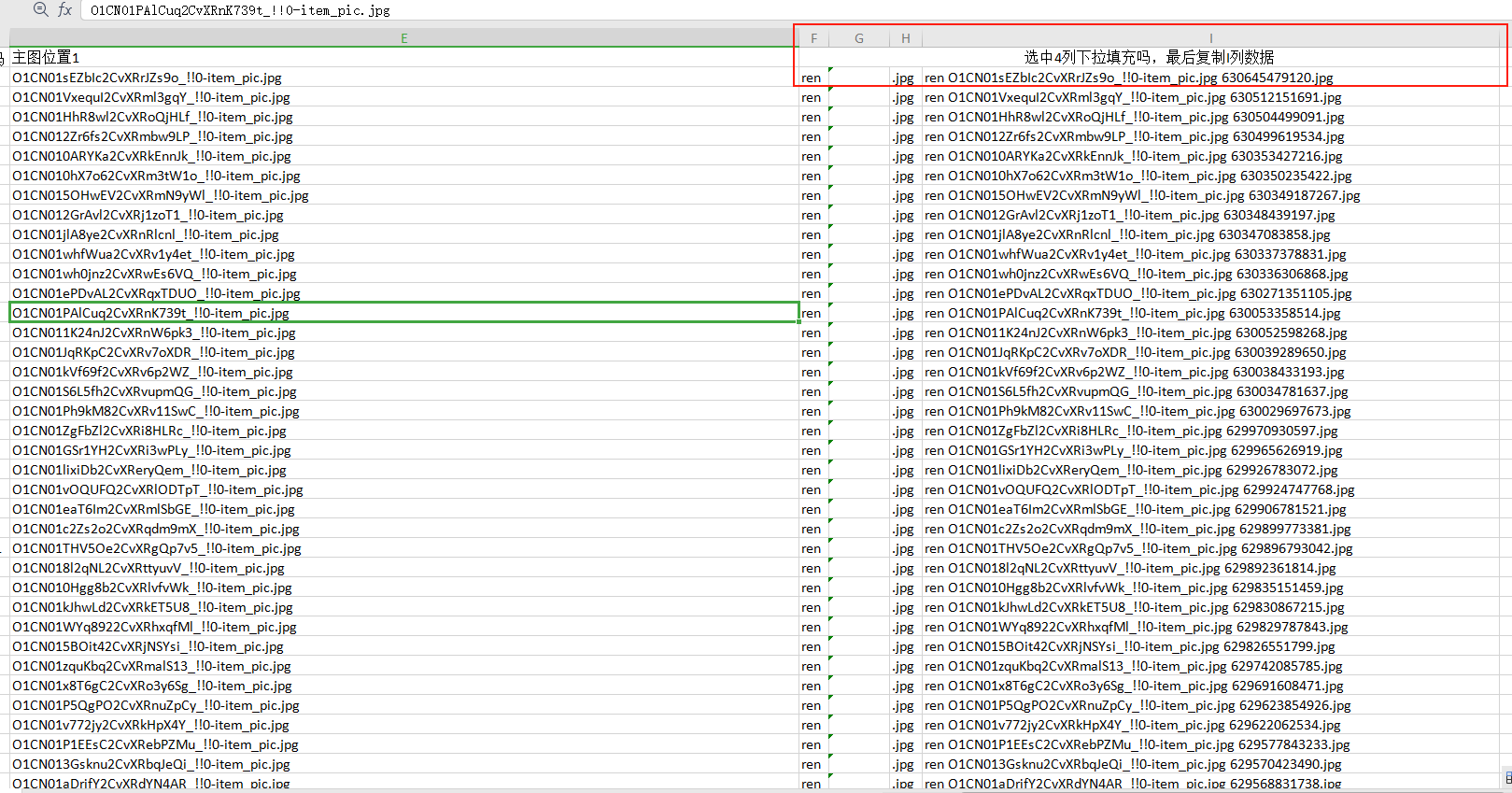Select column I cell ending '630504499091.jpg'

coord(1211,117)
